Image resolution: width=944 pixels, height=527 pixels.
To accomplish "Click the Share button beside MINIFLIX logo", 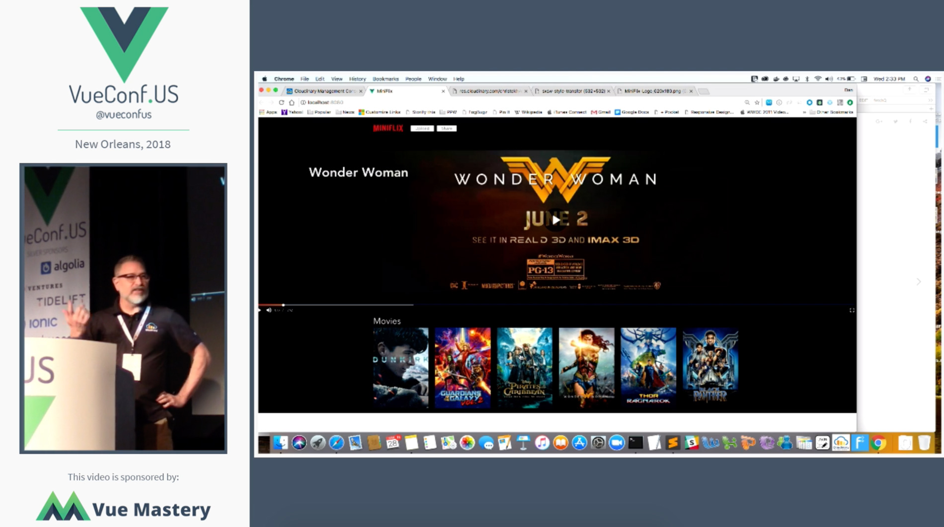I will 447,129.
